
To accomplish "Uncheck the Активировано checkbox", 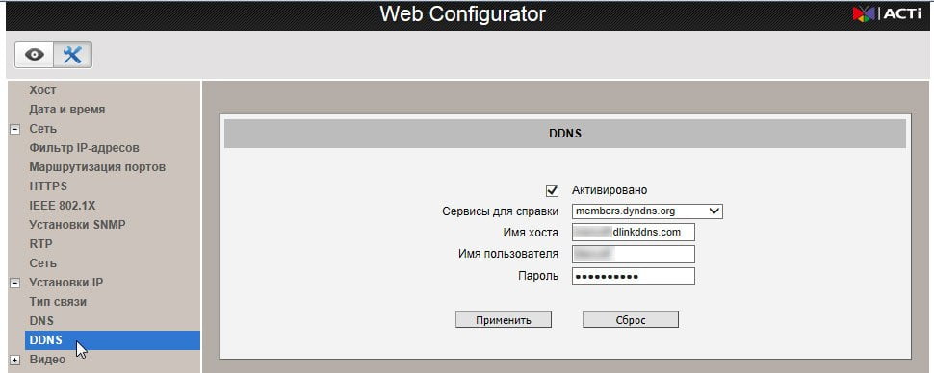I will click(x=552, y=191).
